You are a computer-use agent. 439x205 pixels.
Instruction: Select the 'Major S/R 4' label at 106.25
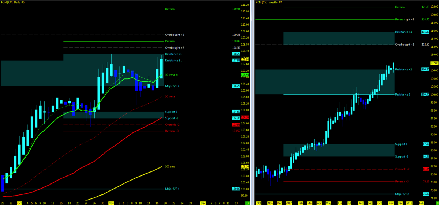pyautogui.click(x=172, y=86)
